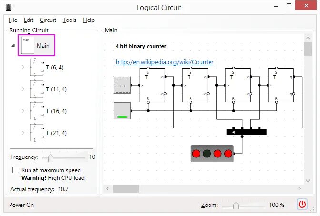Click the vertical scrollbar down arrow

tap(308, 181)
